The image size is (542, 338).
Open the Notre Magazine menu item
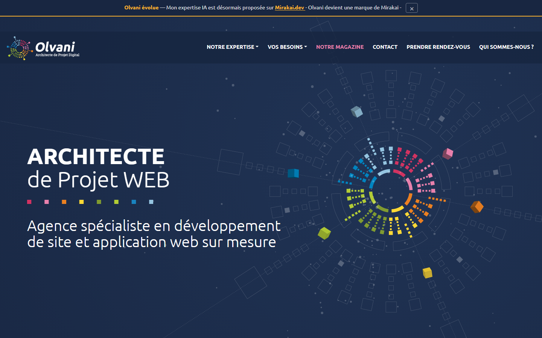pyautogui.click(x=340, y=47)
